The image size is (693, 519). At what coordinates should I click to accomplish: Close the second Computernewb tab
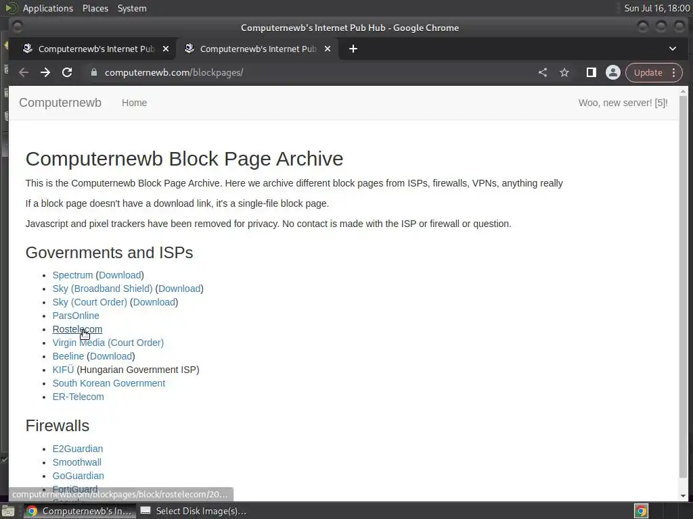[x=328, y=49]
